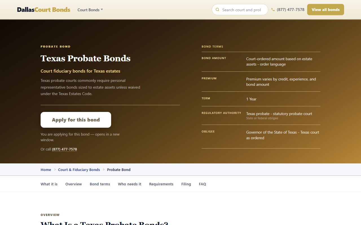Viewport: 361px width, 225px height.
Task: Call the header number (877) 477-7578
Action: click(290, 10)
